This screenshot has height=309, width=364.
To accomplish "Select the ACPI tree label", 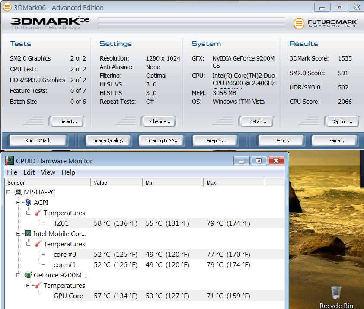I will click(41, 202).
